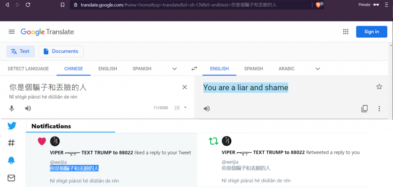
Task: Listen to the English translation audio
Action: [x=207, y=108]
